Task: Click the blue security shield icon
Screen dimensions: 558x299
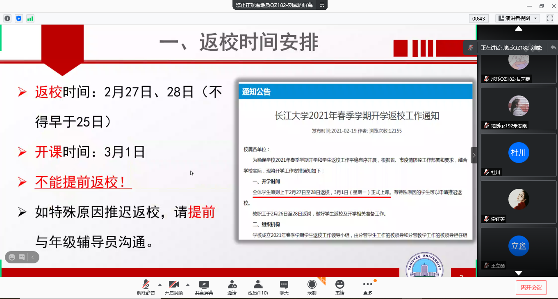Action: [x=19, y=18]
